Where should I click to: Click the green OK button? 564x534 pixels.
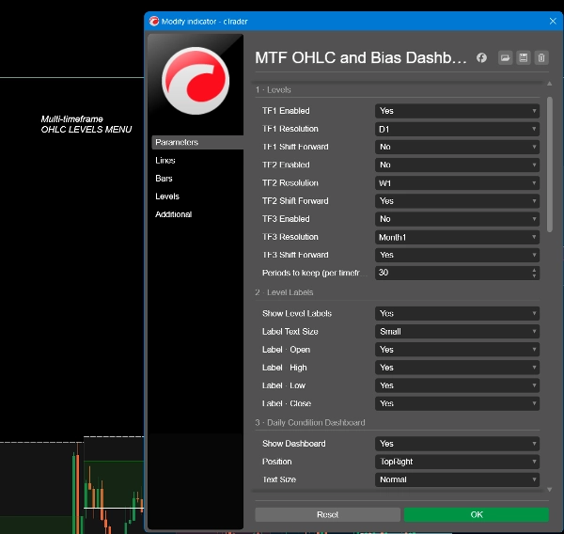(477, 514)
